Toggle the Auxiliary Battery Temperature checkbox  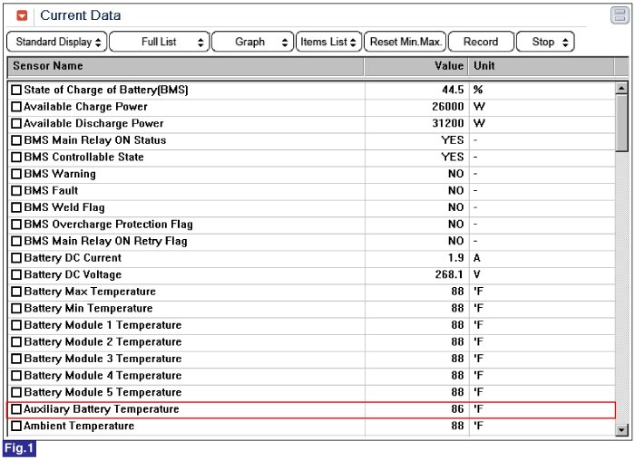click(x=16, y=409)
